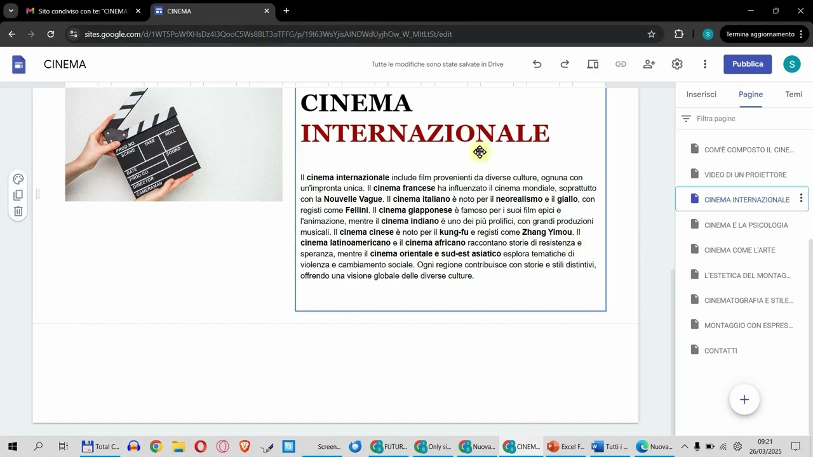This screenshot has width=813, height=457.
Task: Open the Chrome profile S icon
Action: click(708, 34)
